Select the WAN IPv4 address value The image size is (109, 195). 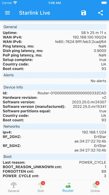click(x=89, y=37)
